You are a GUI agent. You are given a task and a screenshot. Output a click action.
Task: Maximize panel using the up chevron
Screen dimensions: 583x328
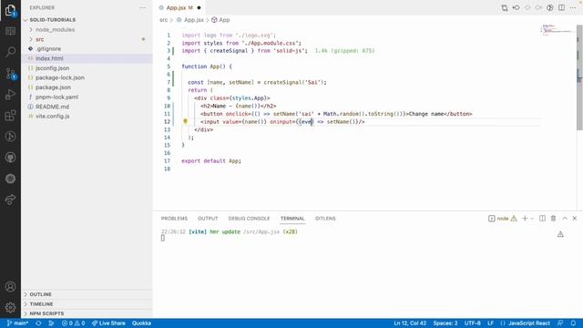point(565,219)
